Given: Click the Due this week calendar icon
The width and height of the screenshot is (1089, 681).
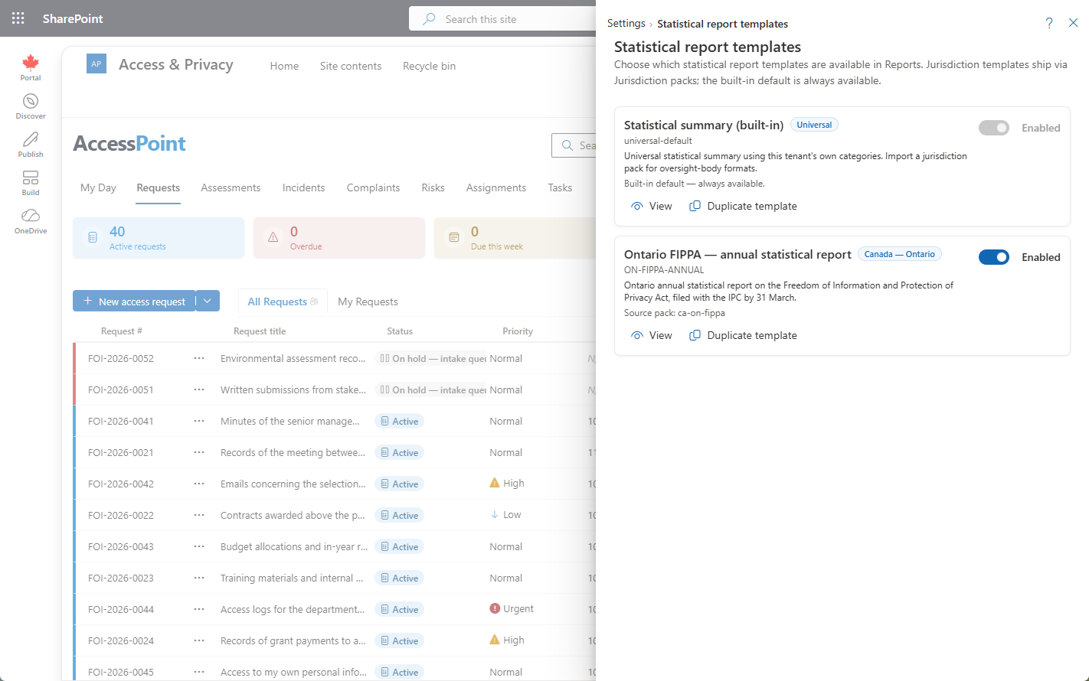Looking at the screenshot, I should click(454, 238).
